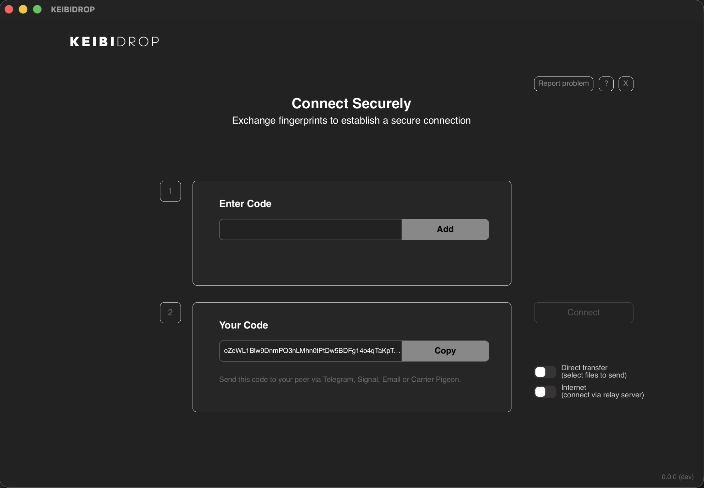Viewport: 704px width, 488px height.
Task: Click the help question mark icon
Action: [x=606, y=83]
